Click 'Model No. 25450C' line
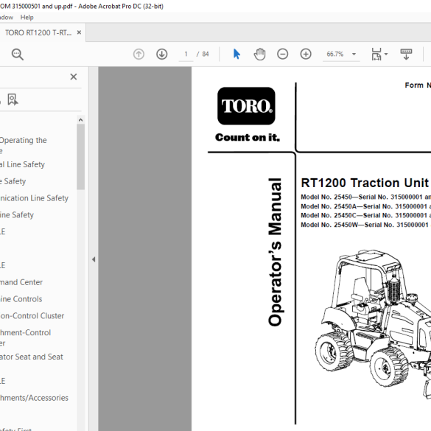 (x=366, y=215)
